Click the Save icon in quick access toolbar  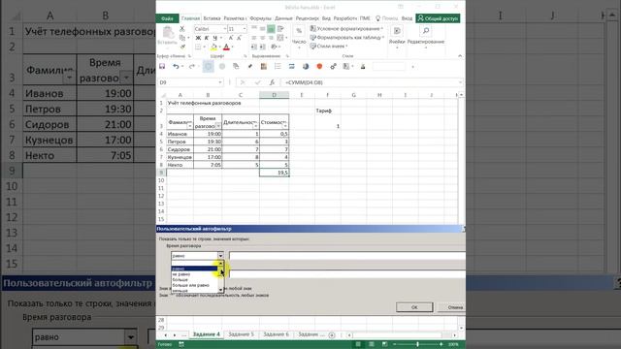tap(162, 67)
